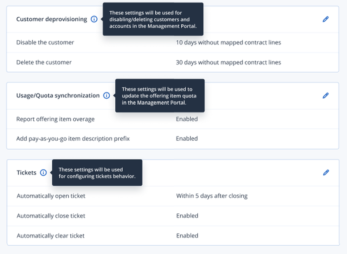Image resolution: width=347 pixels, height=254 pixels.
Task: Click Within 5 days after closing value
Action: [212, 196]
